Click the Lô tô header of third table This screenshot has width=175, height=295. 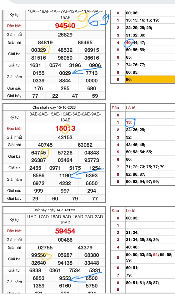[131, 210]
